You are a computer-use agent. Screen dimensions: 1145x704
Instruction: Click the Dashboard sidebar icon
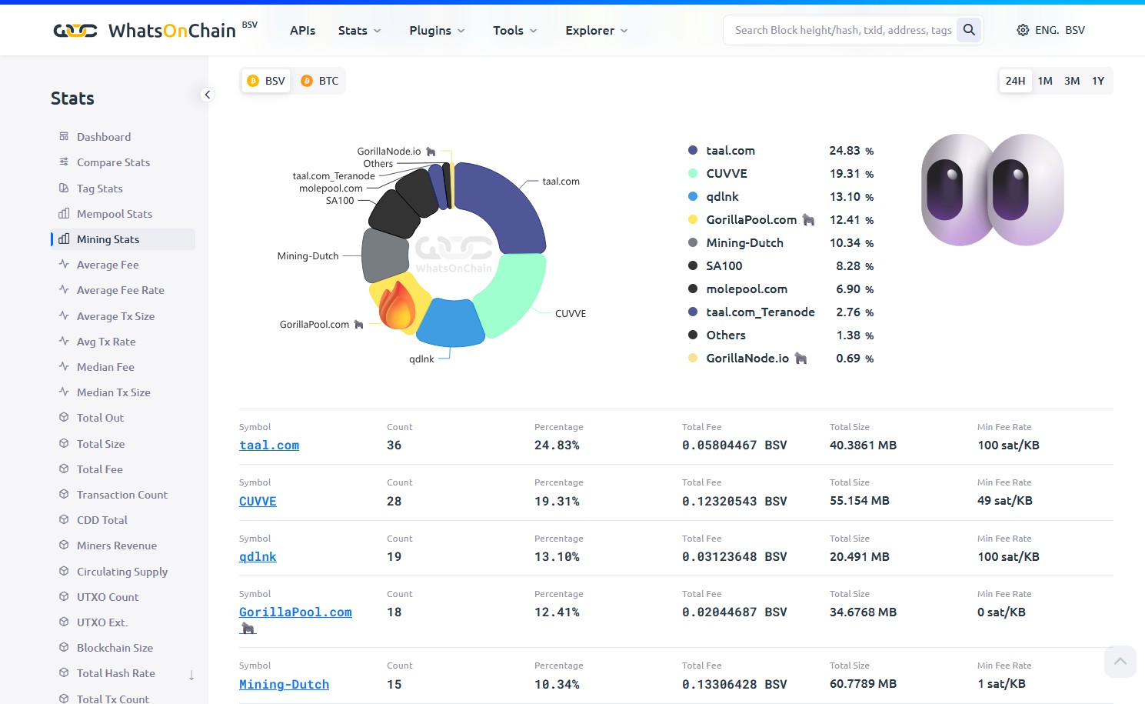pyautogui.click(x=64, y=136)
